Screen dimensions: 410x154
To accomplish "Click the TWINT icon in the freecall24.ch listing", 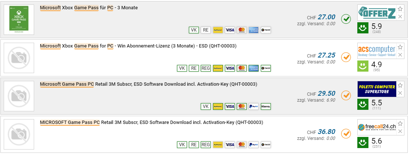I will pyautogui.click(x=266, y=145).
